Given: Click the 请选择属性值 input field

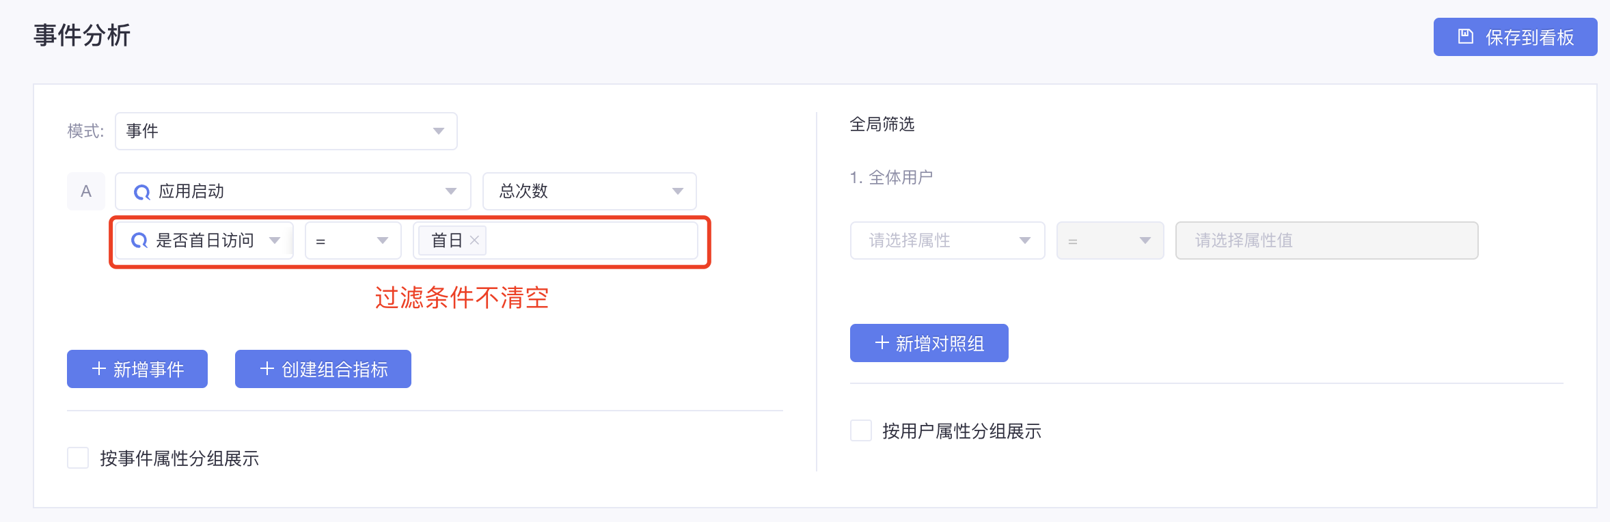Looking at the screenshot, I should (1327, 241).
